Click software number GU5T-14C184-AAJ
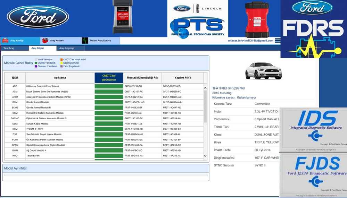Viewport: 347px width, 198px height. 173,102
